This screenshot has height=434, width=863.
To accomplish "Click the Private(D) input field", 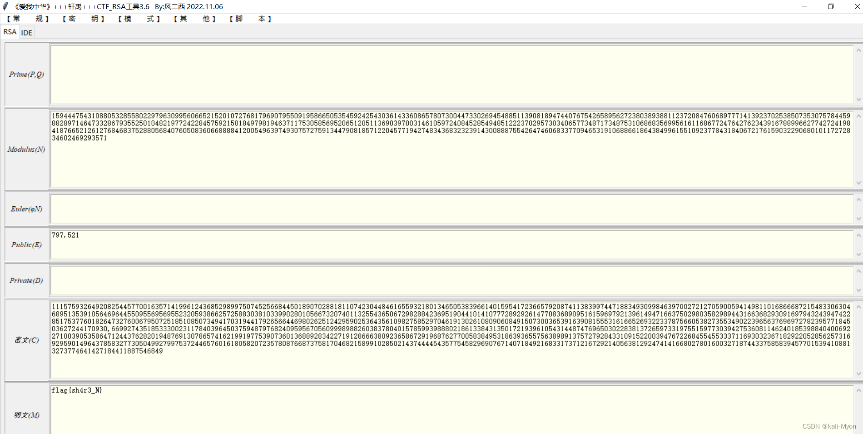I will [409, 279].
